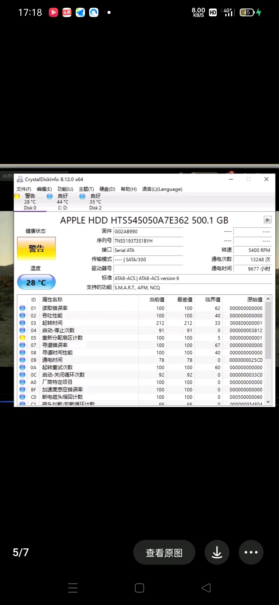Viewport: 279px width, 605px height.
Task: Click the transfer mode field SATA/300
Action: [x=148, y=259]
